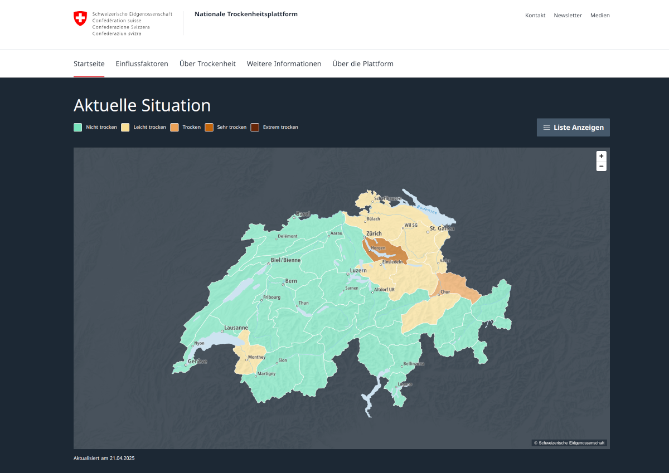Click the Nicht trocken green legend swatch
This screenshot has height=473, width=669.
pyautogui.click(x=78, y=127)
